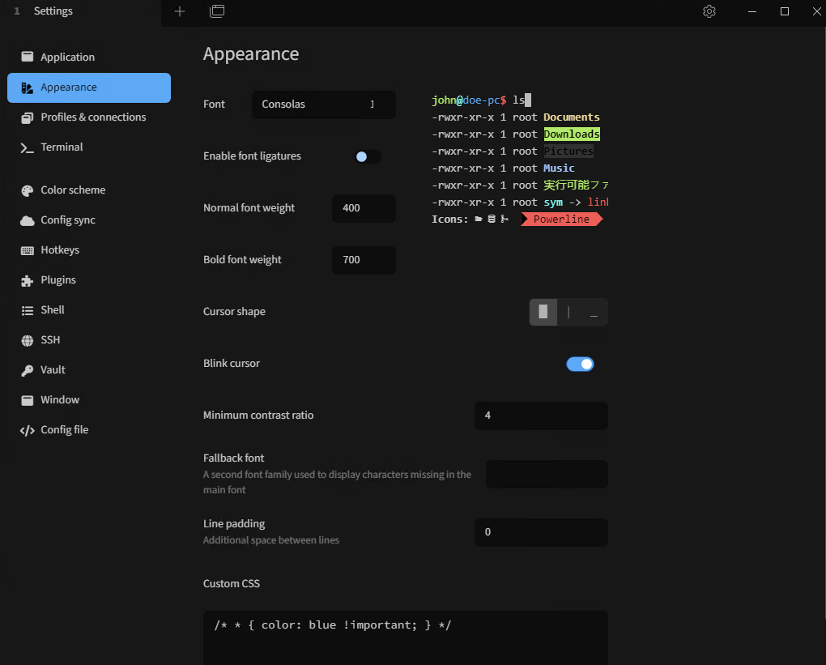Select the beam cursor shape
The height and width of the screenshot is (665, 826).
[x=568, y=312]
